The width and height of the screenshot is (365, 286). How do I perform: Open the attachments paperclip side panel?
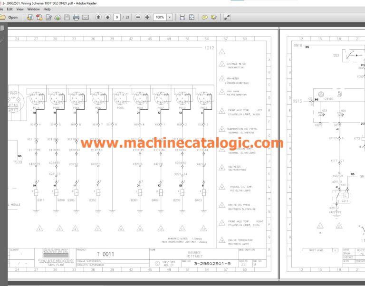[2, 41]
